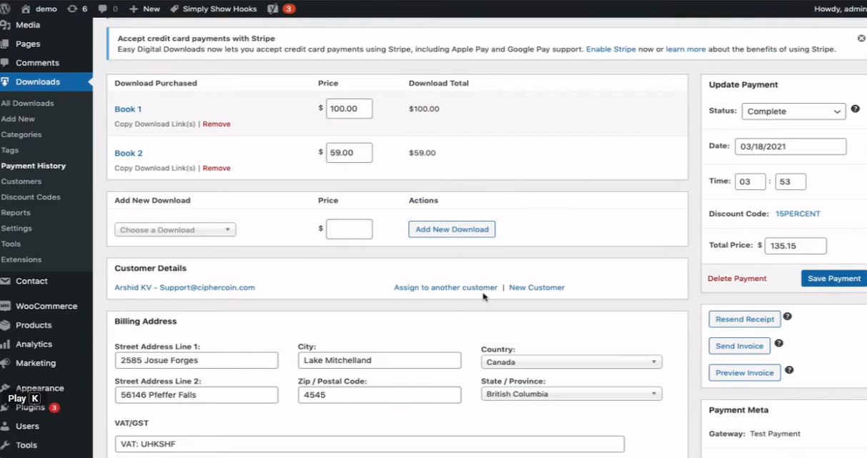Go to Customers in Downloads submenu
867x458 pixels.
click(21, 181)
